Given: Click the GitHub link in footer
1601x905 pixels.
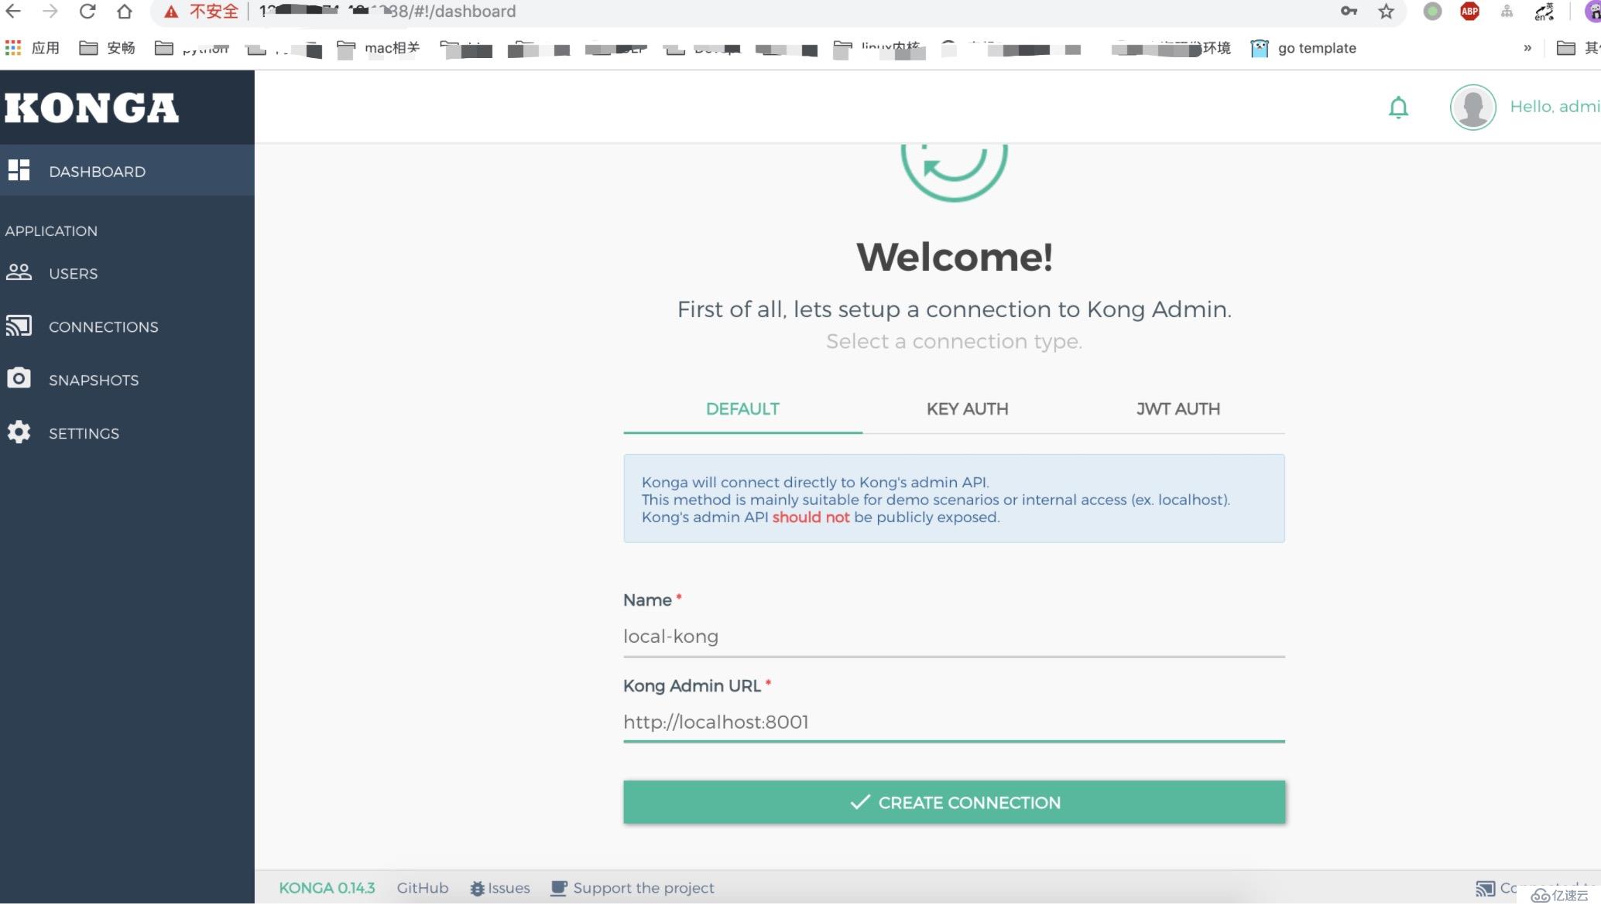Looking at the screenshot, I should (x=422, y=887).
